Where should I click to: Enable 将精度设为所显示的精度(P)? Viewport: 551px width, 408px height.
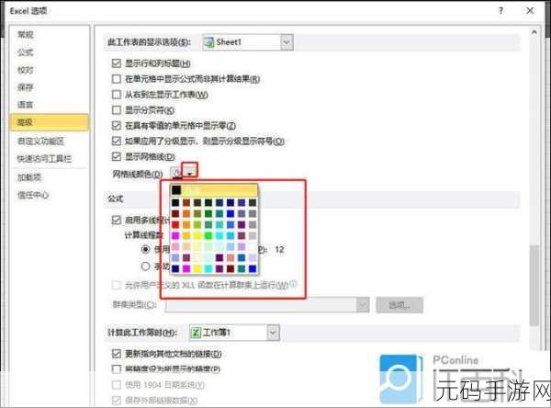(x=117, y=369)
